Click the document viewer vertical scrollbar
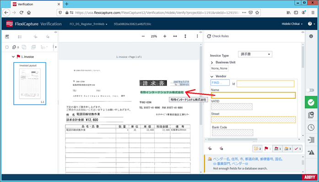Screen dimensions: 319x182 pos(201,86)
